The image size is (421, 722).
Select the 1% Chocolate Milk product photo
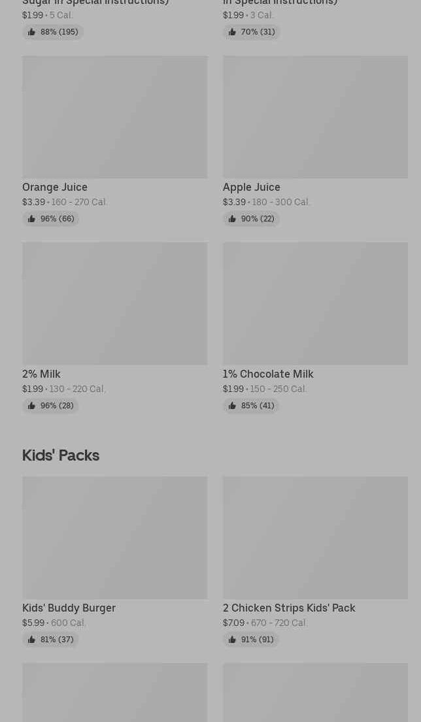315,304
